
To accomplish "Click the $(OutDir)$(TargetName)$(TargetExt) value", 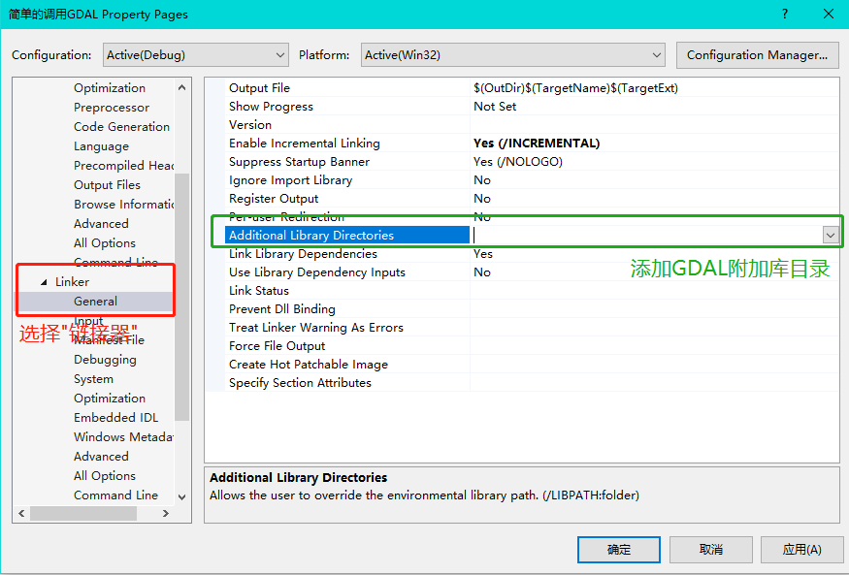I will (x=575, y=88).
